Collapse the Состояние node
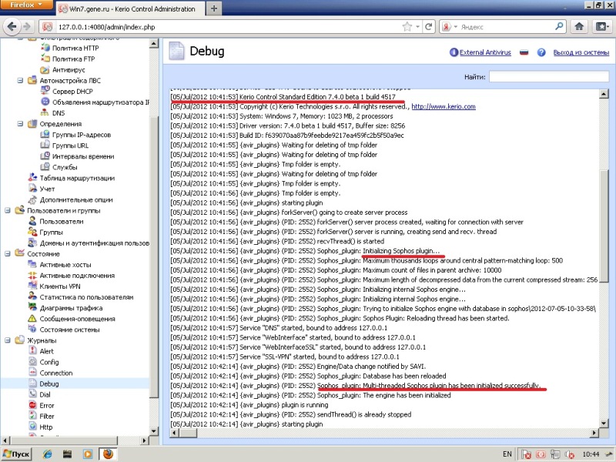Image resolution: width=616 pixels, height=462 pixels. pyautogui.click(x=8, y=254)
